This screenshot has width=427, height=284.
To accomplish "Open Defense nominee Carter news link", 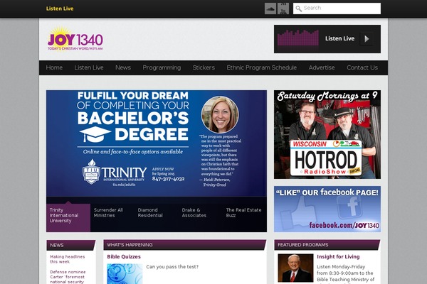I will tap(68, 277).
